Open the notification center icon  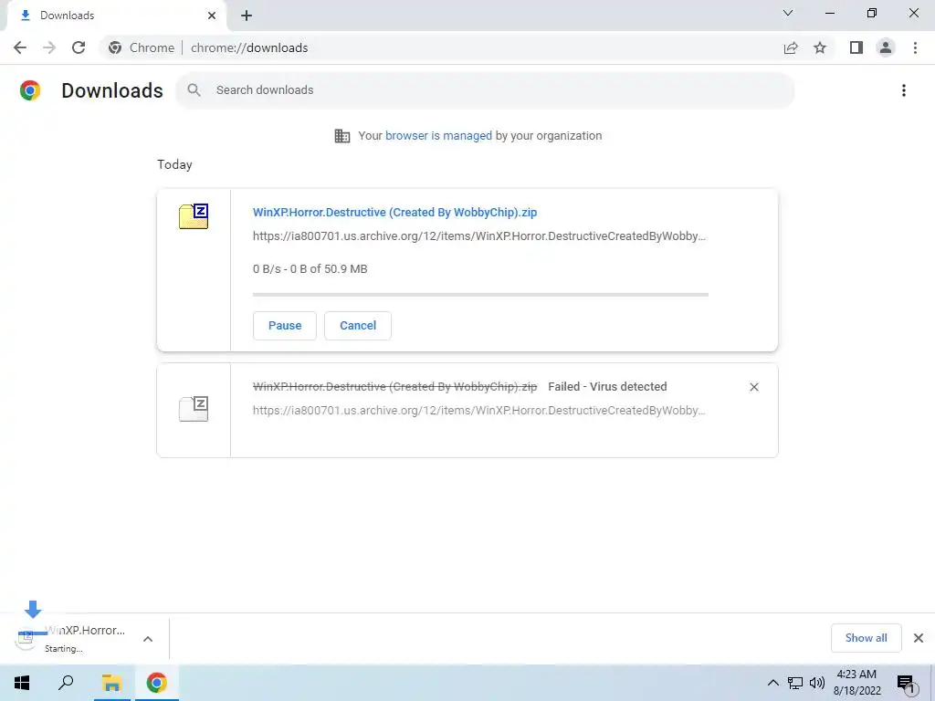coord(907,685)
